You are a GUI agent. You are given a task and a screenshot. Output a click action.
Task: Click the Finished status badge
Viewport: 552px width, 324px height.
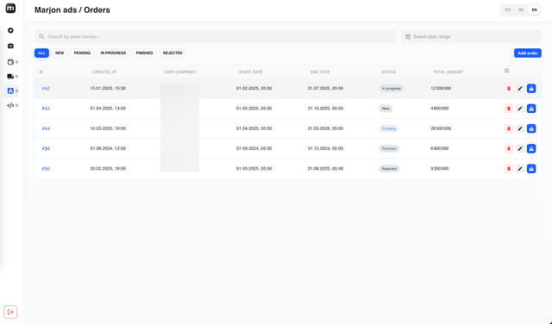[389, 148]
